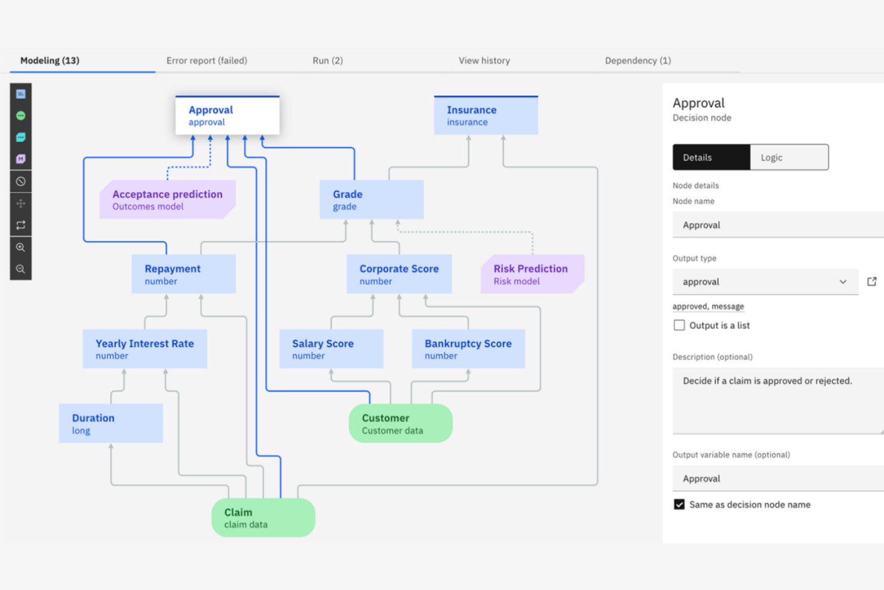Uncheck Same as decision node name

pos(679,505)
